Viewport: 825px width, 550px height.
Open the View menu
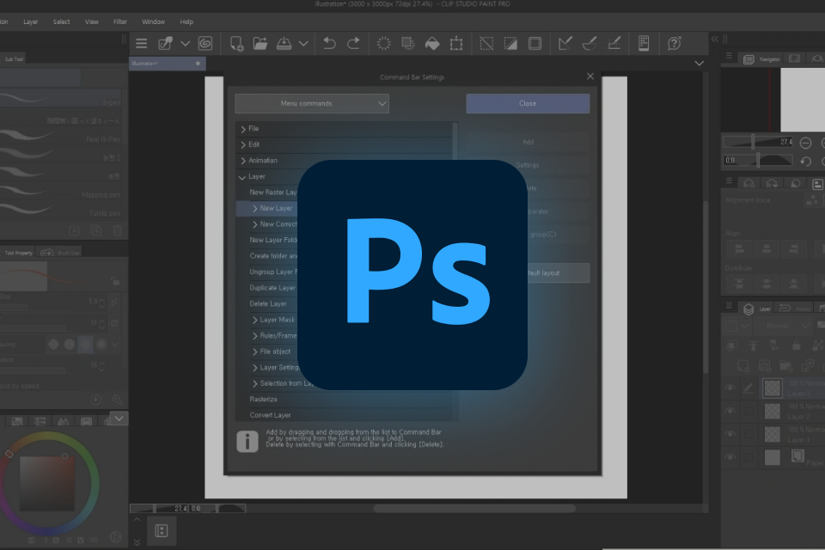coord(92,21)
